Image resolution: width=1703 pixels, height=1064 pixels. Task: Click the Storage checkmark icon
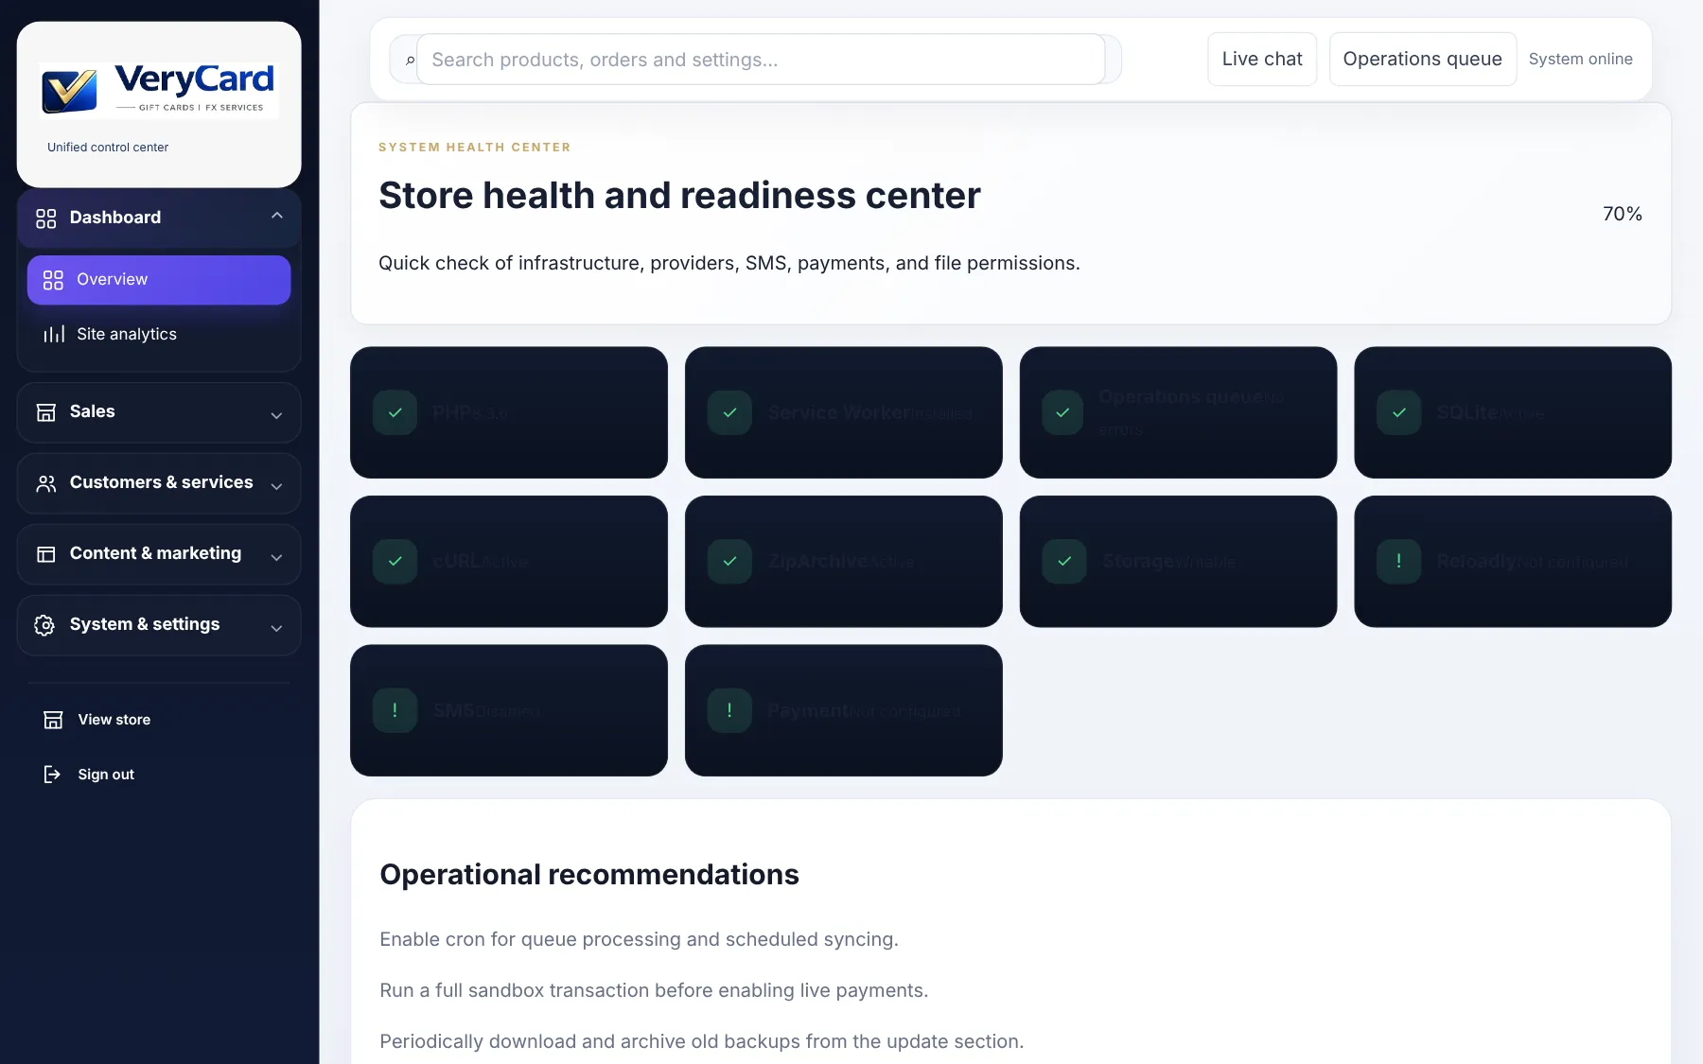click(1064, 561)
